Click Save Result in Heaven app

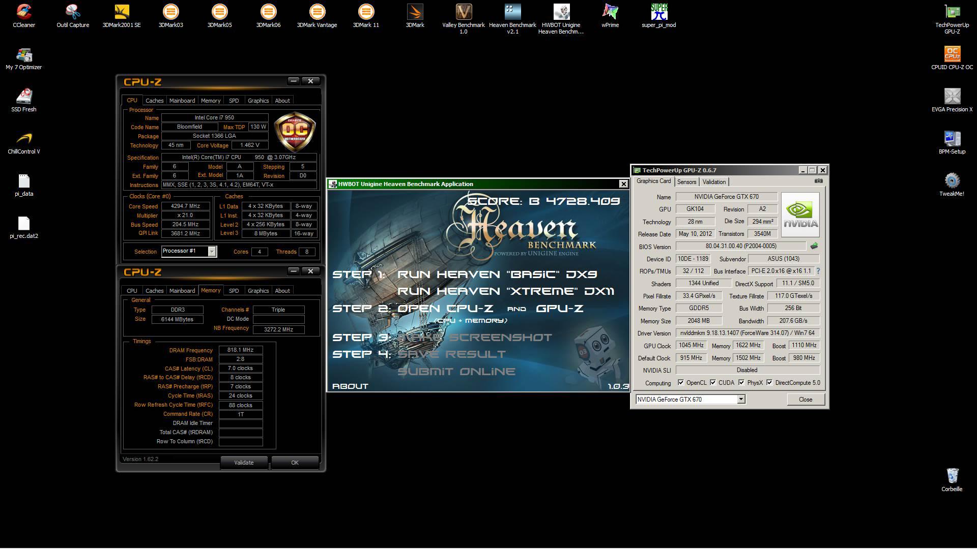point(451,354)
